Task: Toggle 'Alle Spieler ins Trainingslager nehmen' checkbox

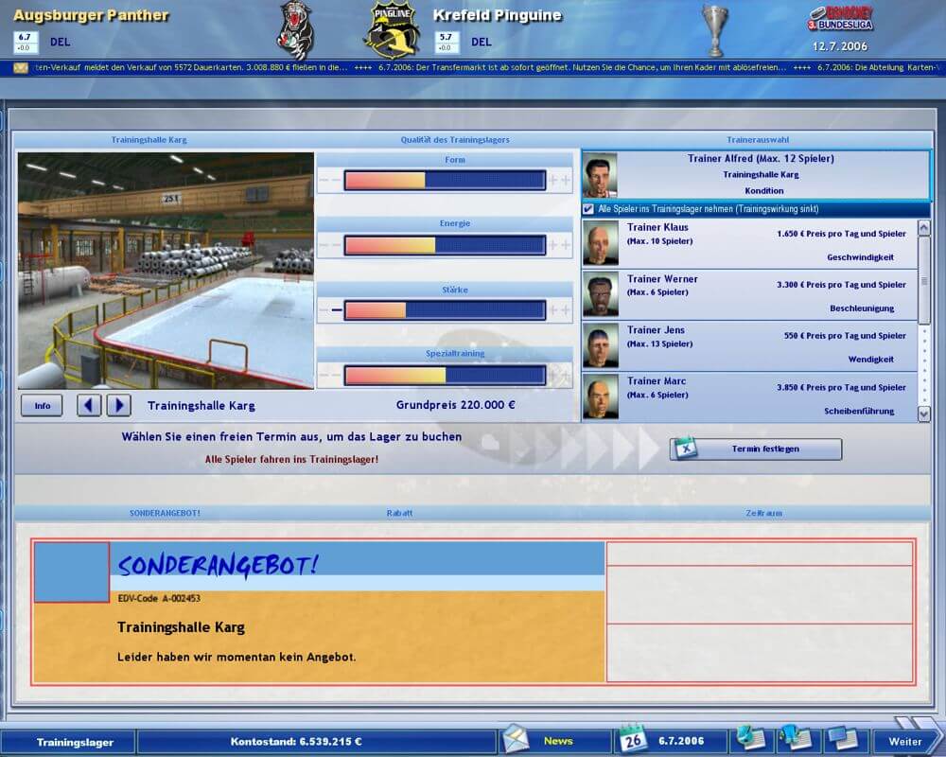Action: 588,209
